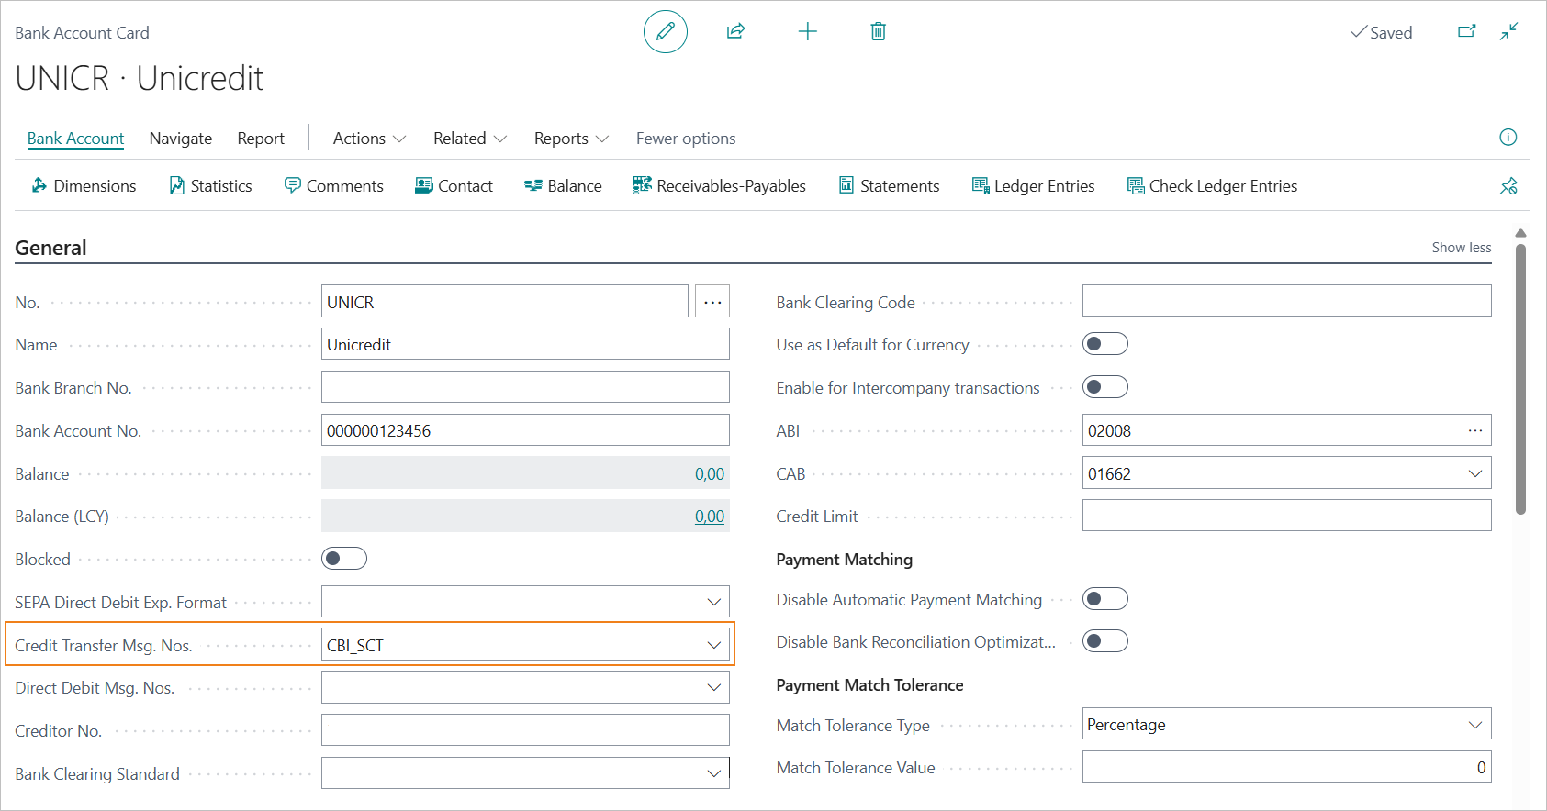Open card in new window icon
1547x811 pixels.
click(1467, 31)
